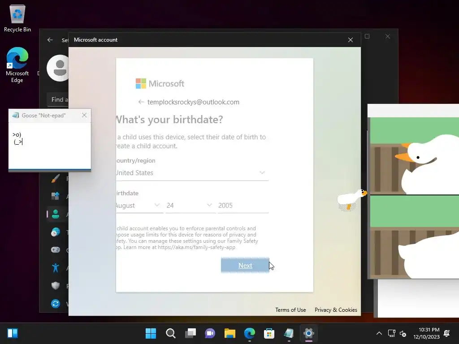
Task: Open the clock showing 10:31 PM
Action: (426, 333)
